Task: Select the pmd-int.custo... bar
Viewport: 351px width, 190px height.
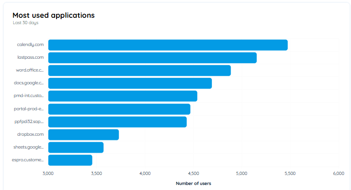Action: [x=123, y=96]
